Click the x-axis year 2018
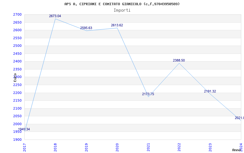This screenshot has height=153, width=244. tap(56, 147)
